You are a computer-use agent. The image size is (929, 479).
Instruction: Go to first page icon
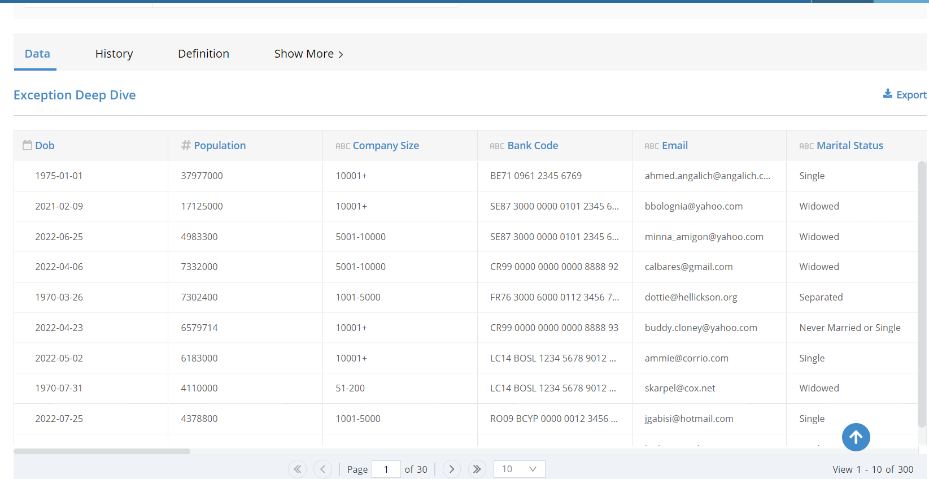[298, 469]
